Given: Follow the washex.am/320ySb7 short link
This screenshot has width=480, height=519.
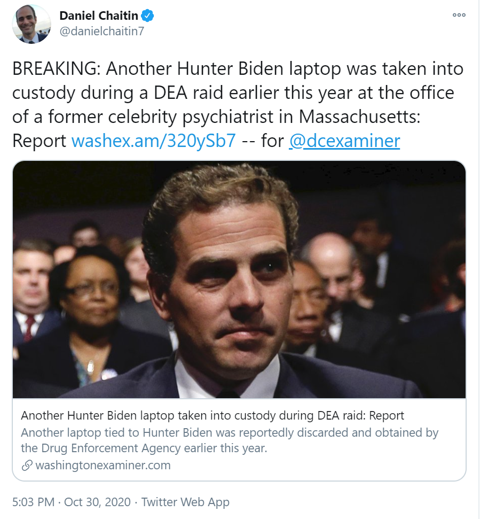Looking at the screenshot, I should 153,141.
